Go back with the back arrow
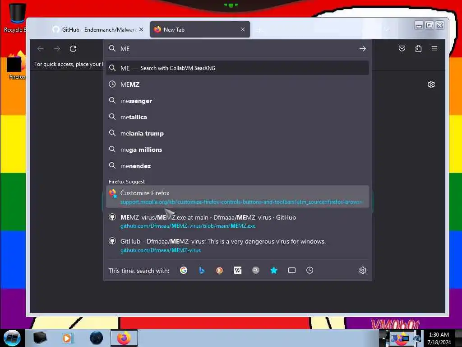The image size is (462, 347). coord(40,49)
